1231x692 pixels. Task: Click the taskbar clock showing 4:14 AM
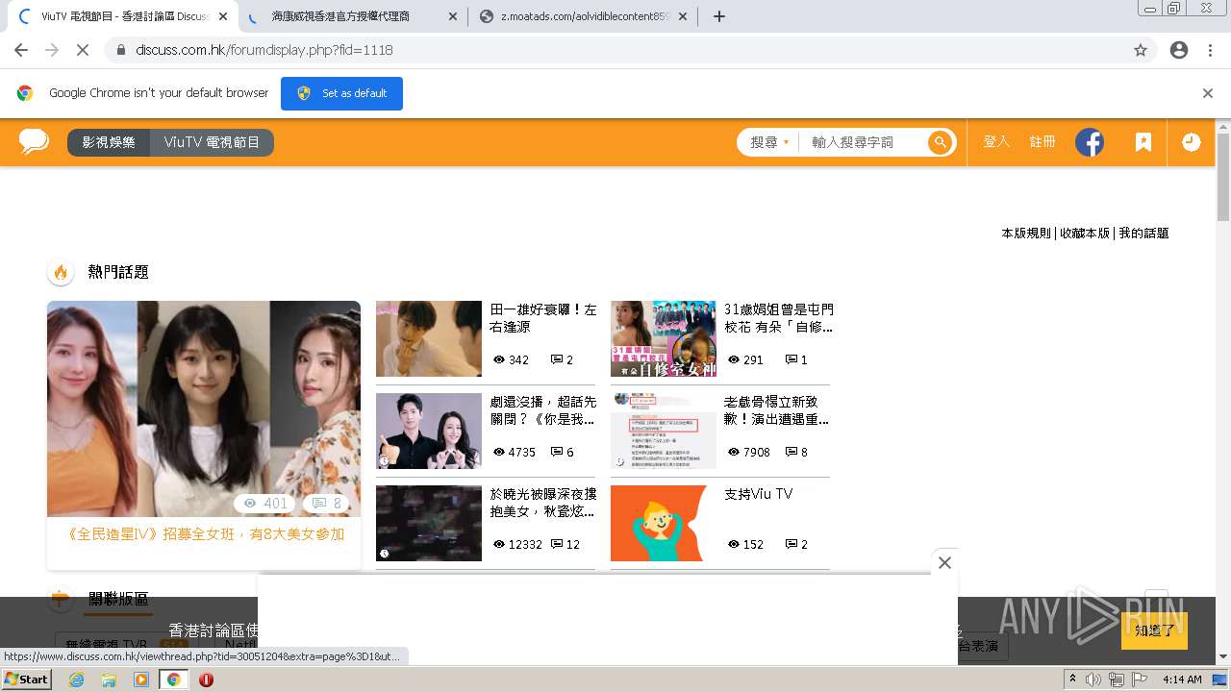(1182, 680)
